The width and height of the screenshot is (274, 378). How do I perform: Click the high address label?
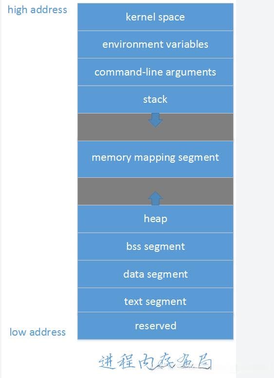pos(37,10)
